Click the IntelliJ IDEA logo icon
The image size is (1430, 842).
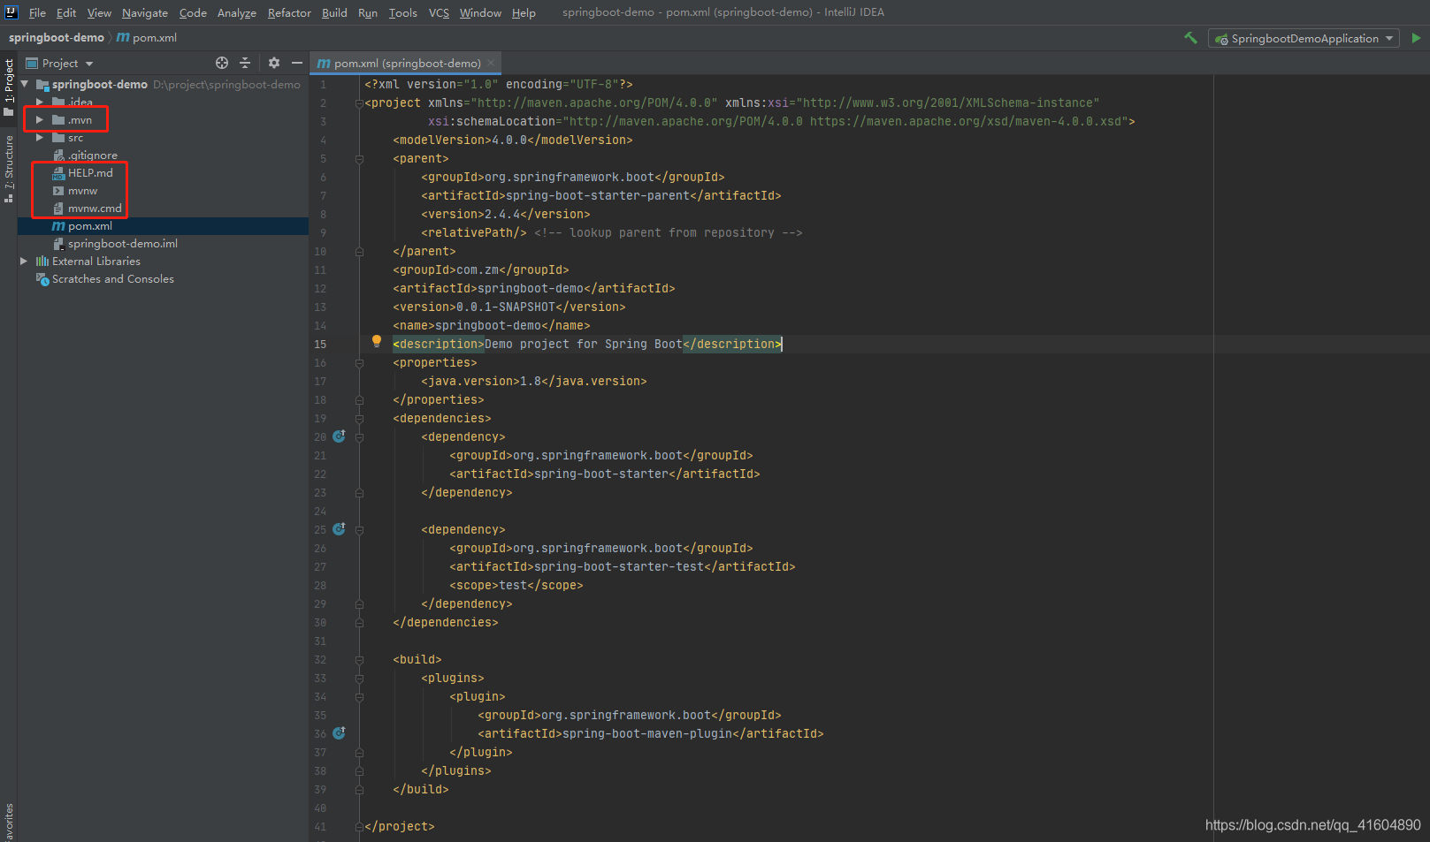coord(11,12)
